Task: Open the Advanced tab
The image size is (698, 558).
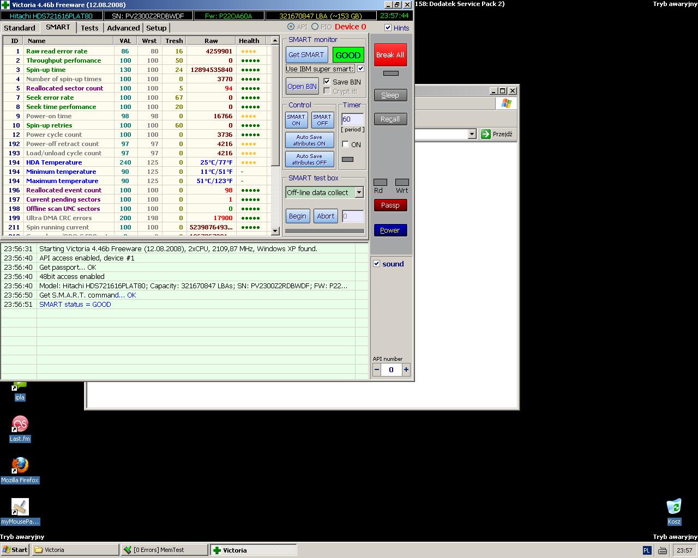Action: click(123, 28)
